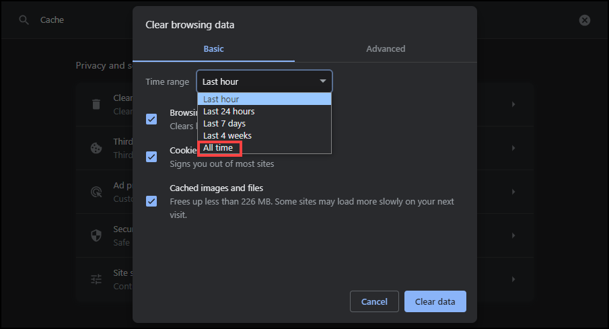This screenshot has width=609, height=329.
Task: Pick Last 24 hours option
Action: (x=229, y=112)
